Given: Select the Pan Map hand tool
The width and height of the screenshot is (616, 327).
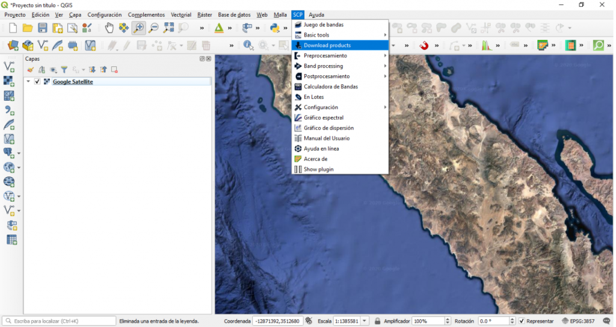Looking at the screenshot, I should click(109, 28).
